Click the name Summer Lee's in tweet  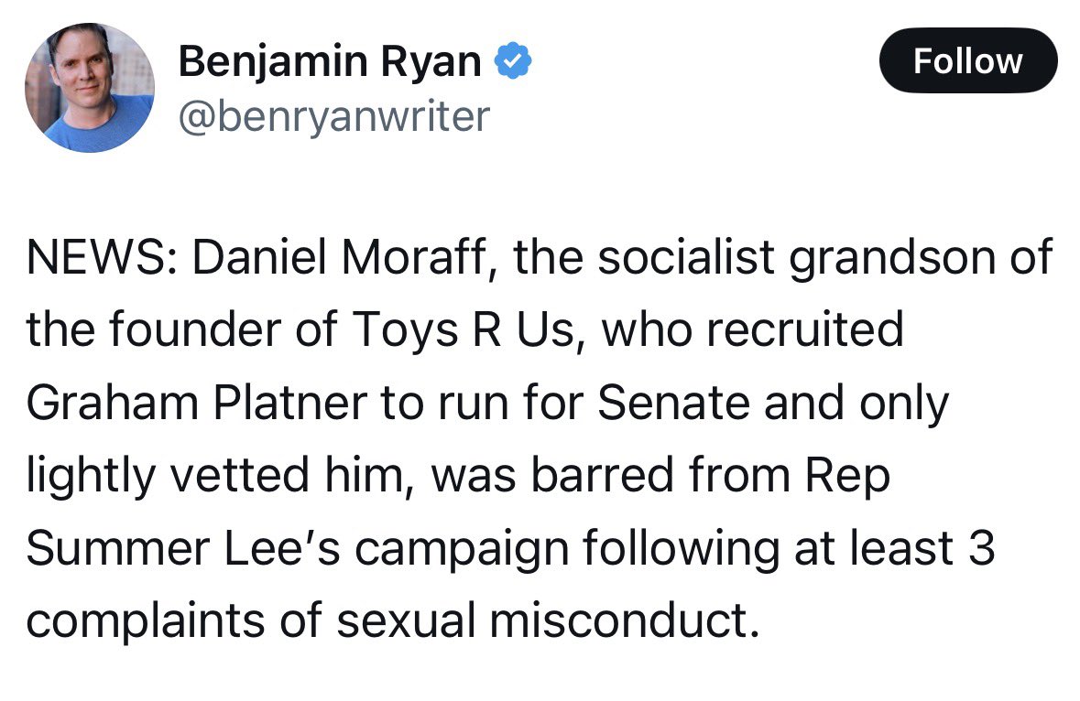click(x=182, y=548)
